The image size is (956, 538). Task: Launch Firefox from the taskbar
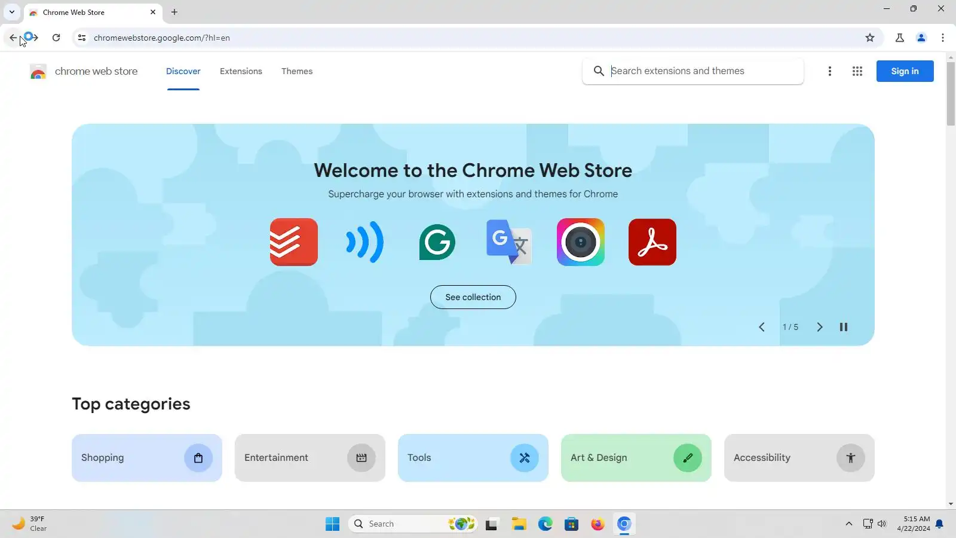point(597,524)
